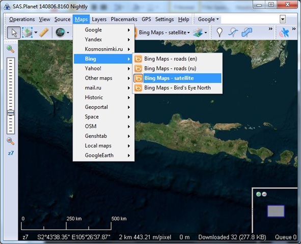Open the Settings menu

(x=165, y=19)
